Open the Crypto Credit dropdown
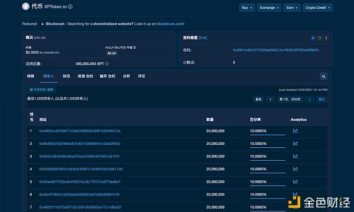Viewport: 354px width, 212px height. (x=317, y=8)
